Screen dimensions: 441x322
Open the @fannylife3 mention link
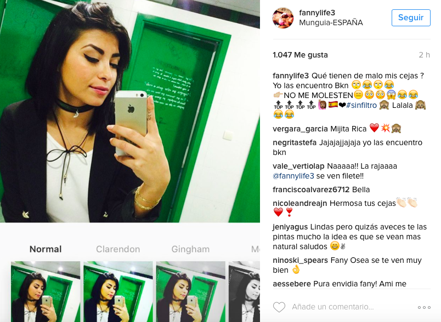tap(293, 176)
